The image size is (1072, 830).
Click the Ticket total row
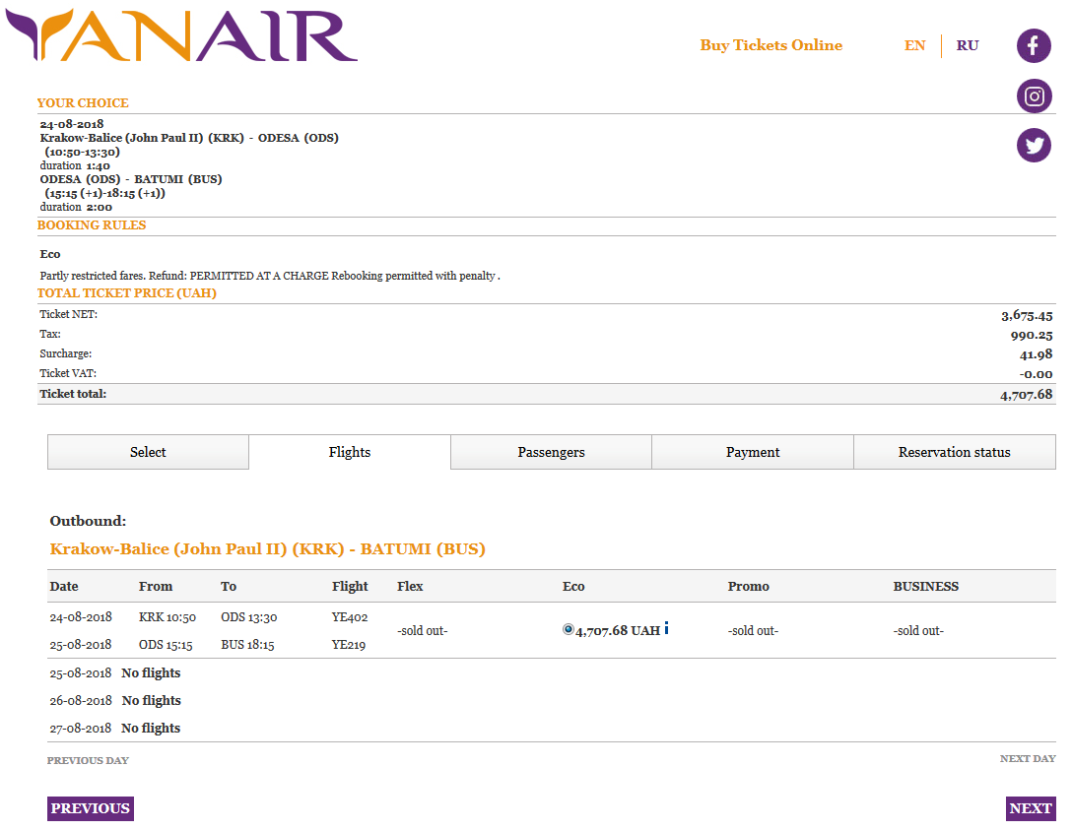[x=546, y=394]
